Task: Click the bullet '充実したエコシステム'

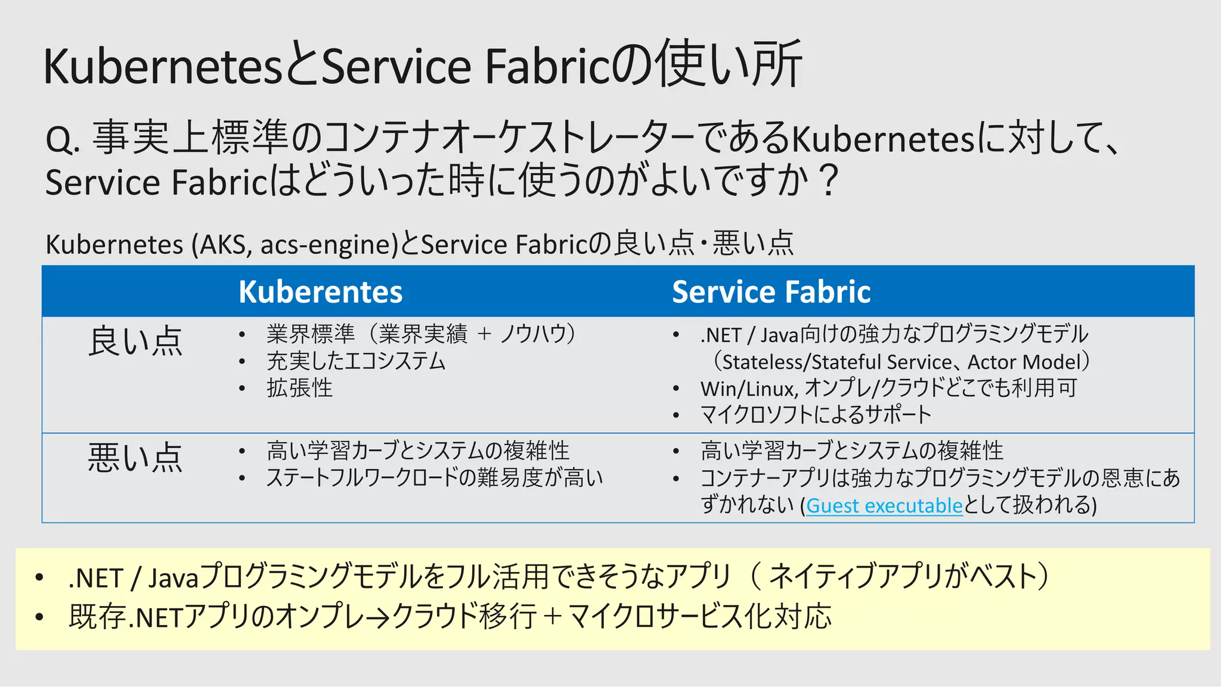Action: 356,361
